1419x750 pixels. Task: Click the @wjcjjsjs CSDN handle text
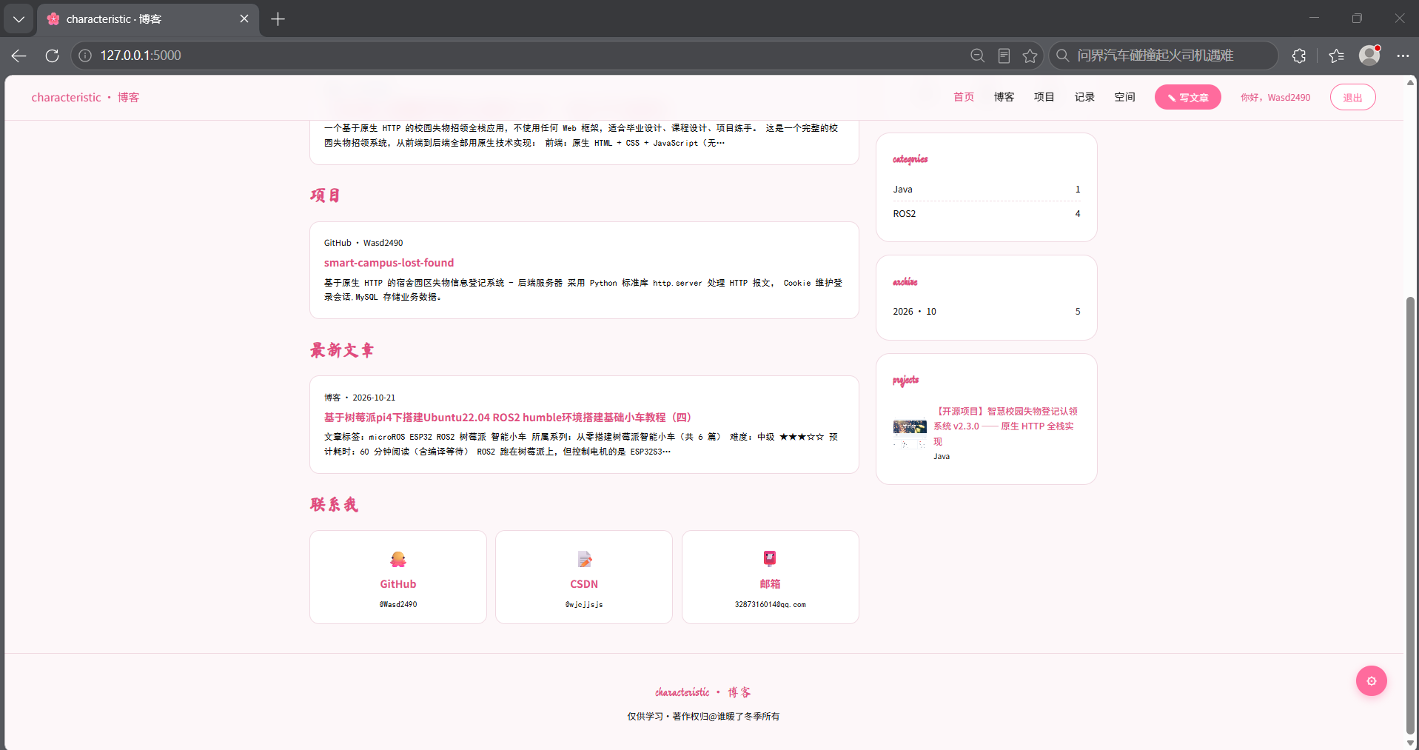coord(584,605)
